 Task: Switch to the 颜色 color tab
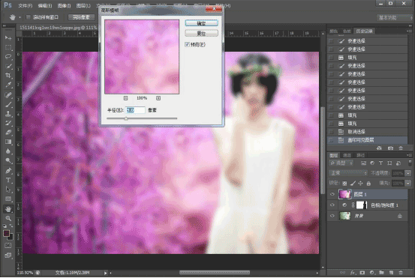point(333,31)
